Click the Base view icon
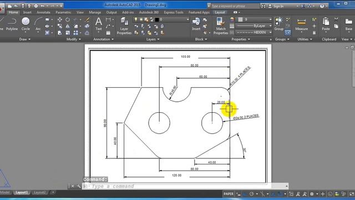 click(x=349, y=24)
